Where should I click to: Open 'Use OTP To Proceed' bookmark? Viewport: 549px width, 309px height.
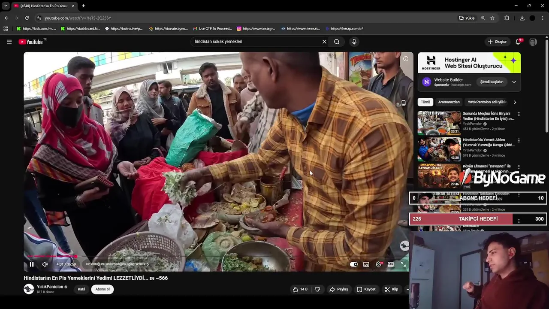click(x=212, y=29)
